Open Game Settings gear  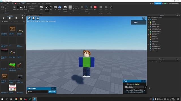(x=101, y=8)
